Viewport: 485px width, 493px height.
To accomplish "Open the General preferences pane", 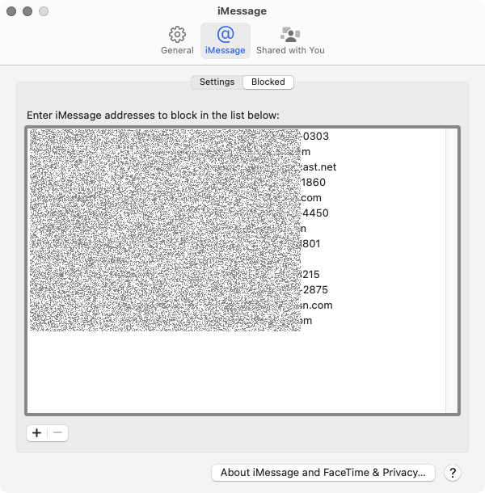I will pos(177,40).
